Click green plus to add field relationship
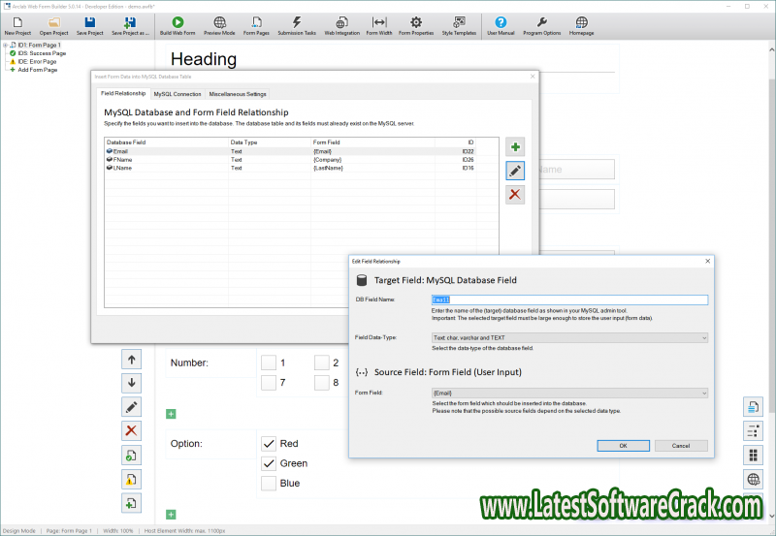776x536 pixels. [x=515, y=147]
